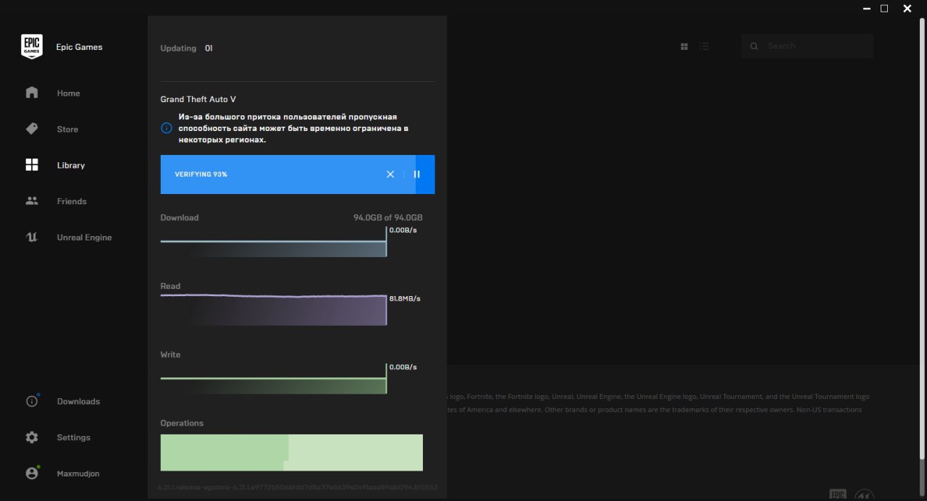
Task: Click the Operations section label
Action: click(182, 423)
